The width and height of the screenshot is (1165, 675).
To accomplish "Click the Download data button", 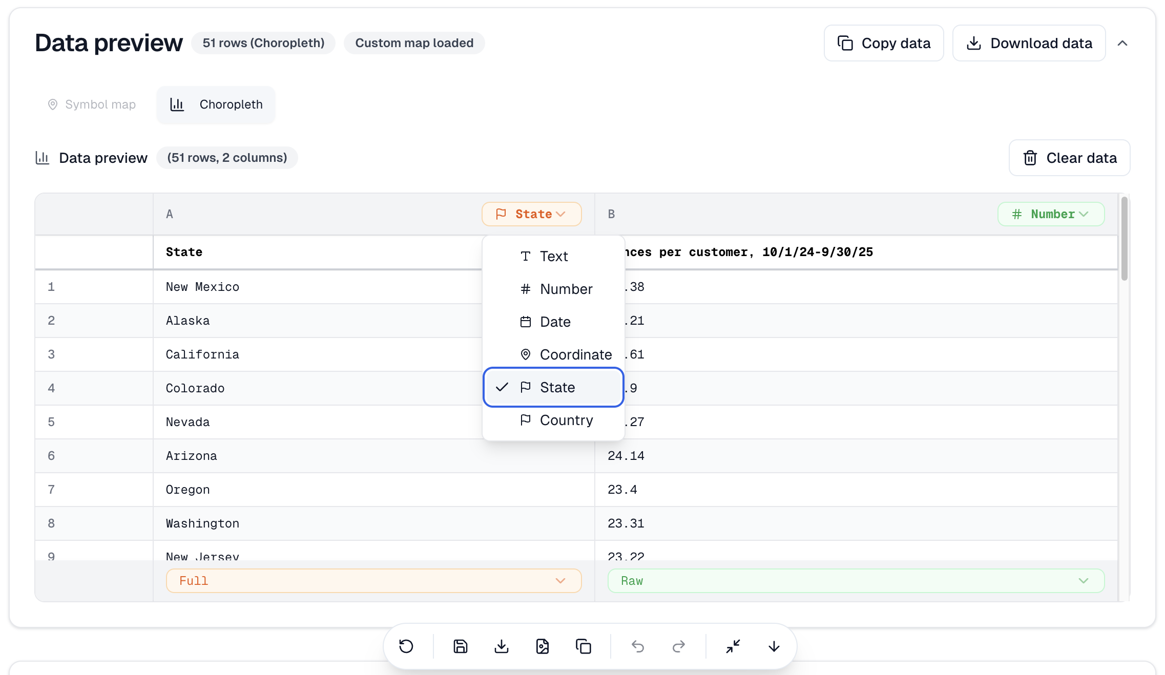I will pos(1029,43).
